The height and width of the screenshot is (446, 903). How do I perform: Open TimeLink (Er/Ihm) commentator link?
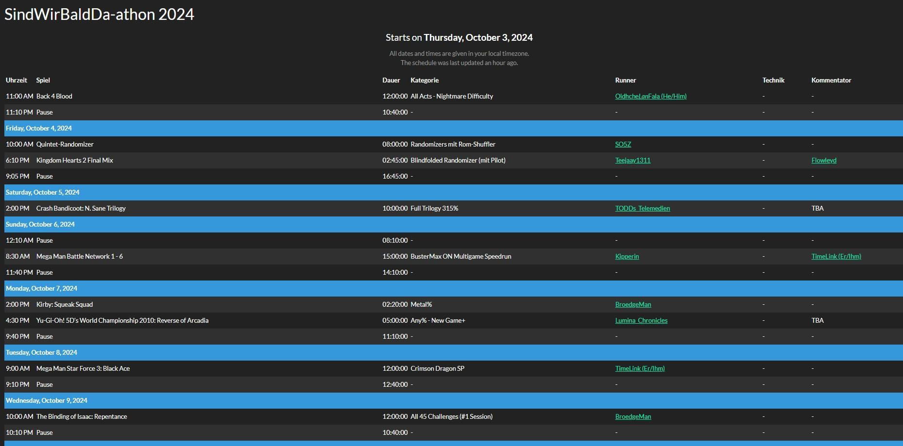(836, 256)
